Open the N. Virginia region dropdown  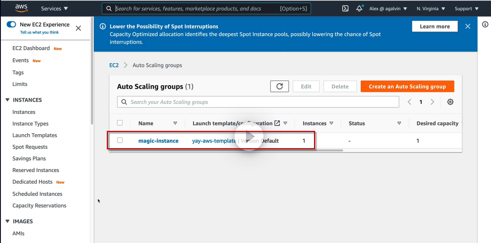click(431, 9)
